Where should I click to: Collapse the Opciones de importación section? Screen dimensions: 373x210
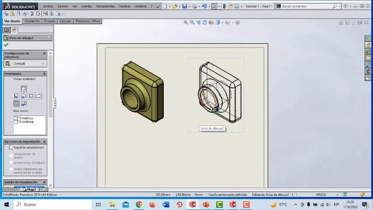click(x=44, y=142)
